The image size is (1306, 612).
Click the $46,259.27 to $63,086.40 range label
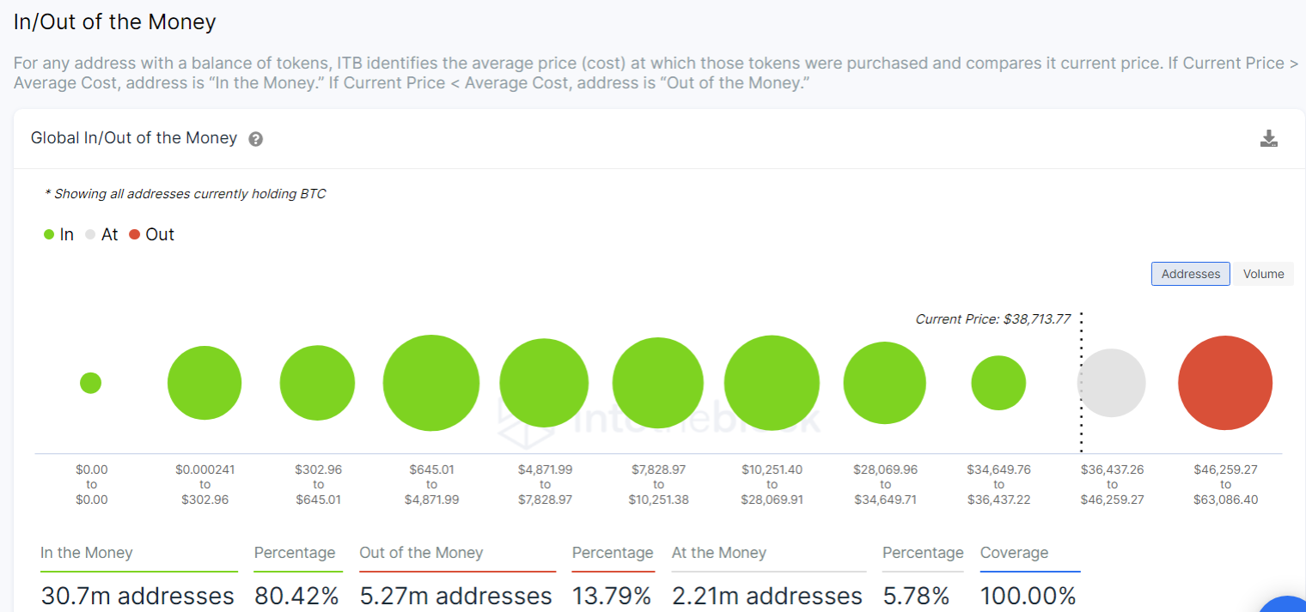[x=1225, y=484]
